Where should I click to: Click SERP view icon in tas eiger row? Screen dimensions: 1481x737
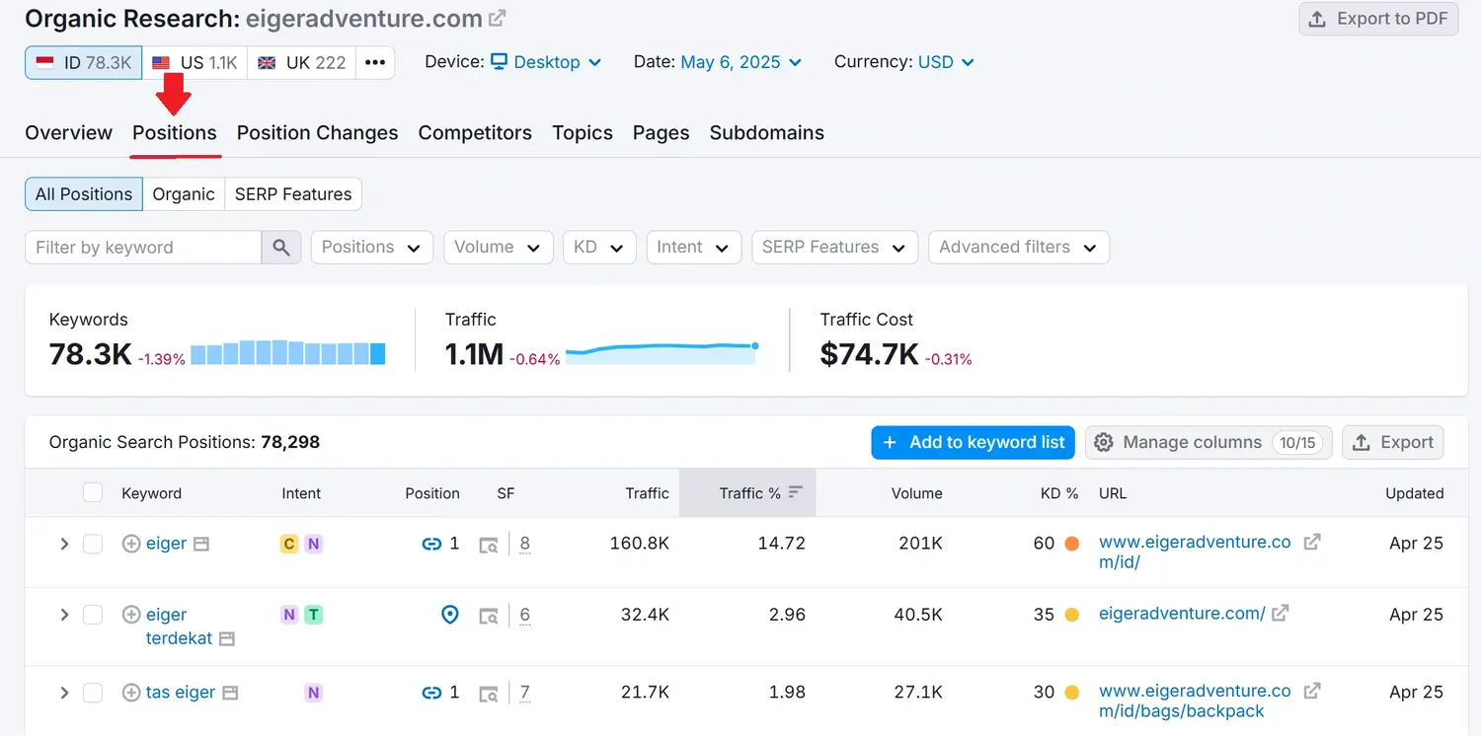point(488,694)
